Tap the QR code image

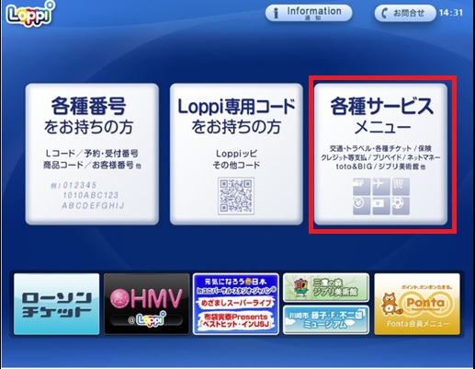(236, 195)
